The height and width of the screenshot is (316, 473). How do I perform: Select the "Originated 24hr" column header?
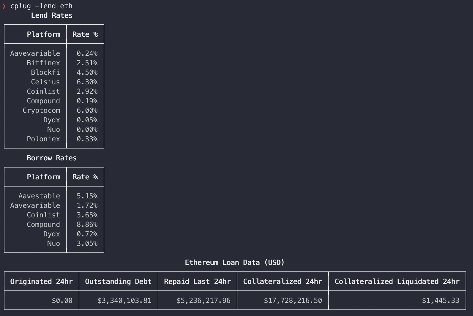41,282
